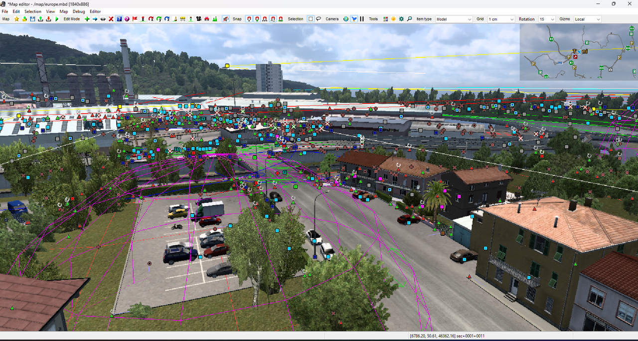Click the red flag icon
Image resolution: width=638 pixels, height=341 pixels.
(135, 19)
